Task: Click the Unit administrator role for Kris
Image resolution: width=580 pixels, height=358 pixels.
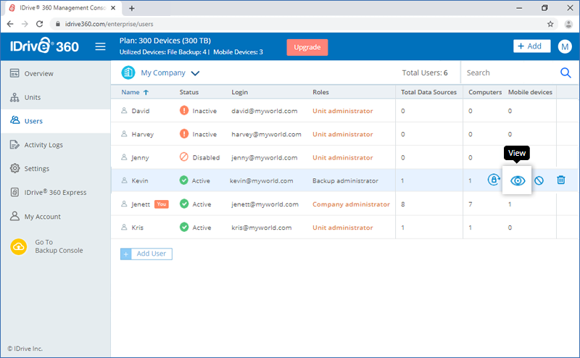Action: pos(342,228)
